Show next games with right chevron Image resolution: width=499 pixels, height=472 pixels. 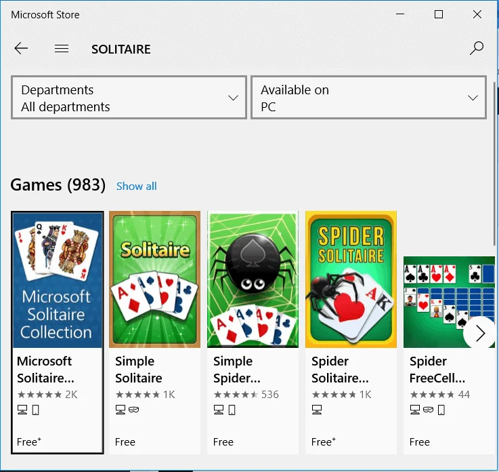pyautogui.click(x=480, y=334)
